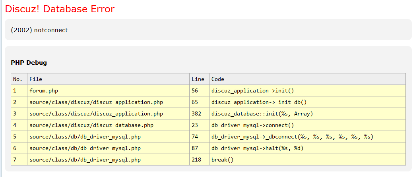Click row number 4 in No. column
Image resolution: width=415 pixels, height=177 pixels.
point(19,125)
